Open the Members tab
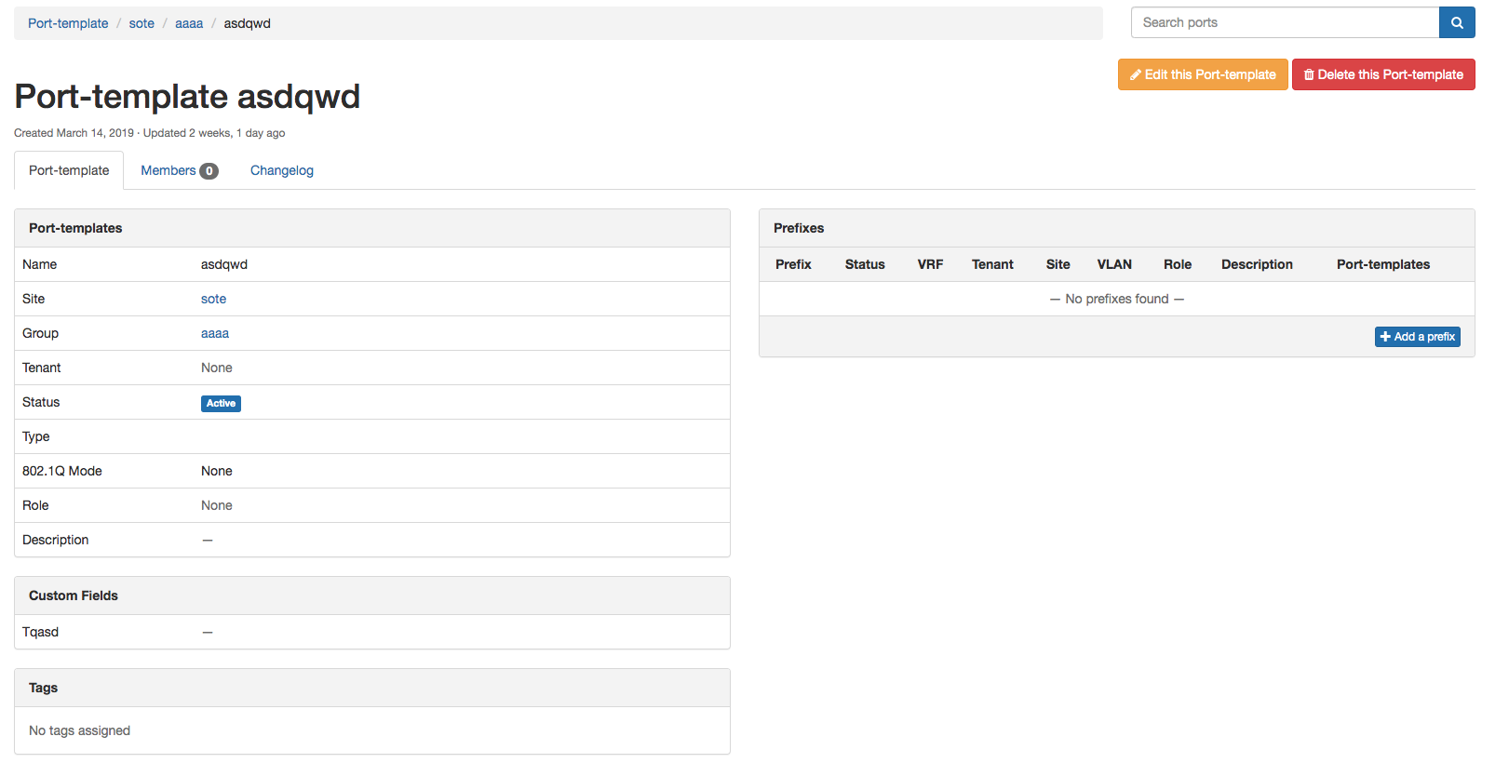 168,170
